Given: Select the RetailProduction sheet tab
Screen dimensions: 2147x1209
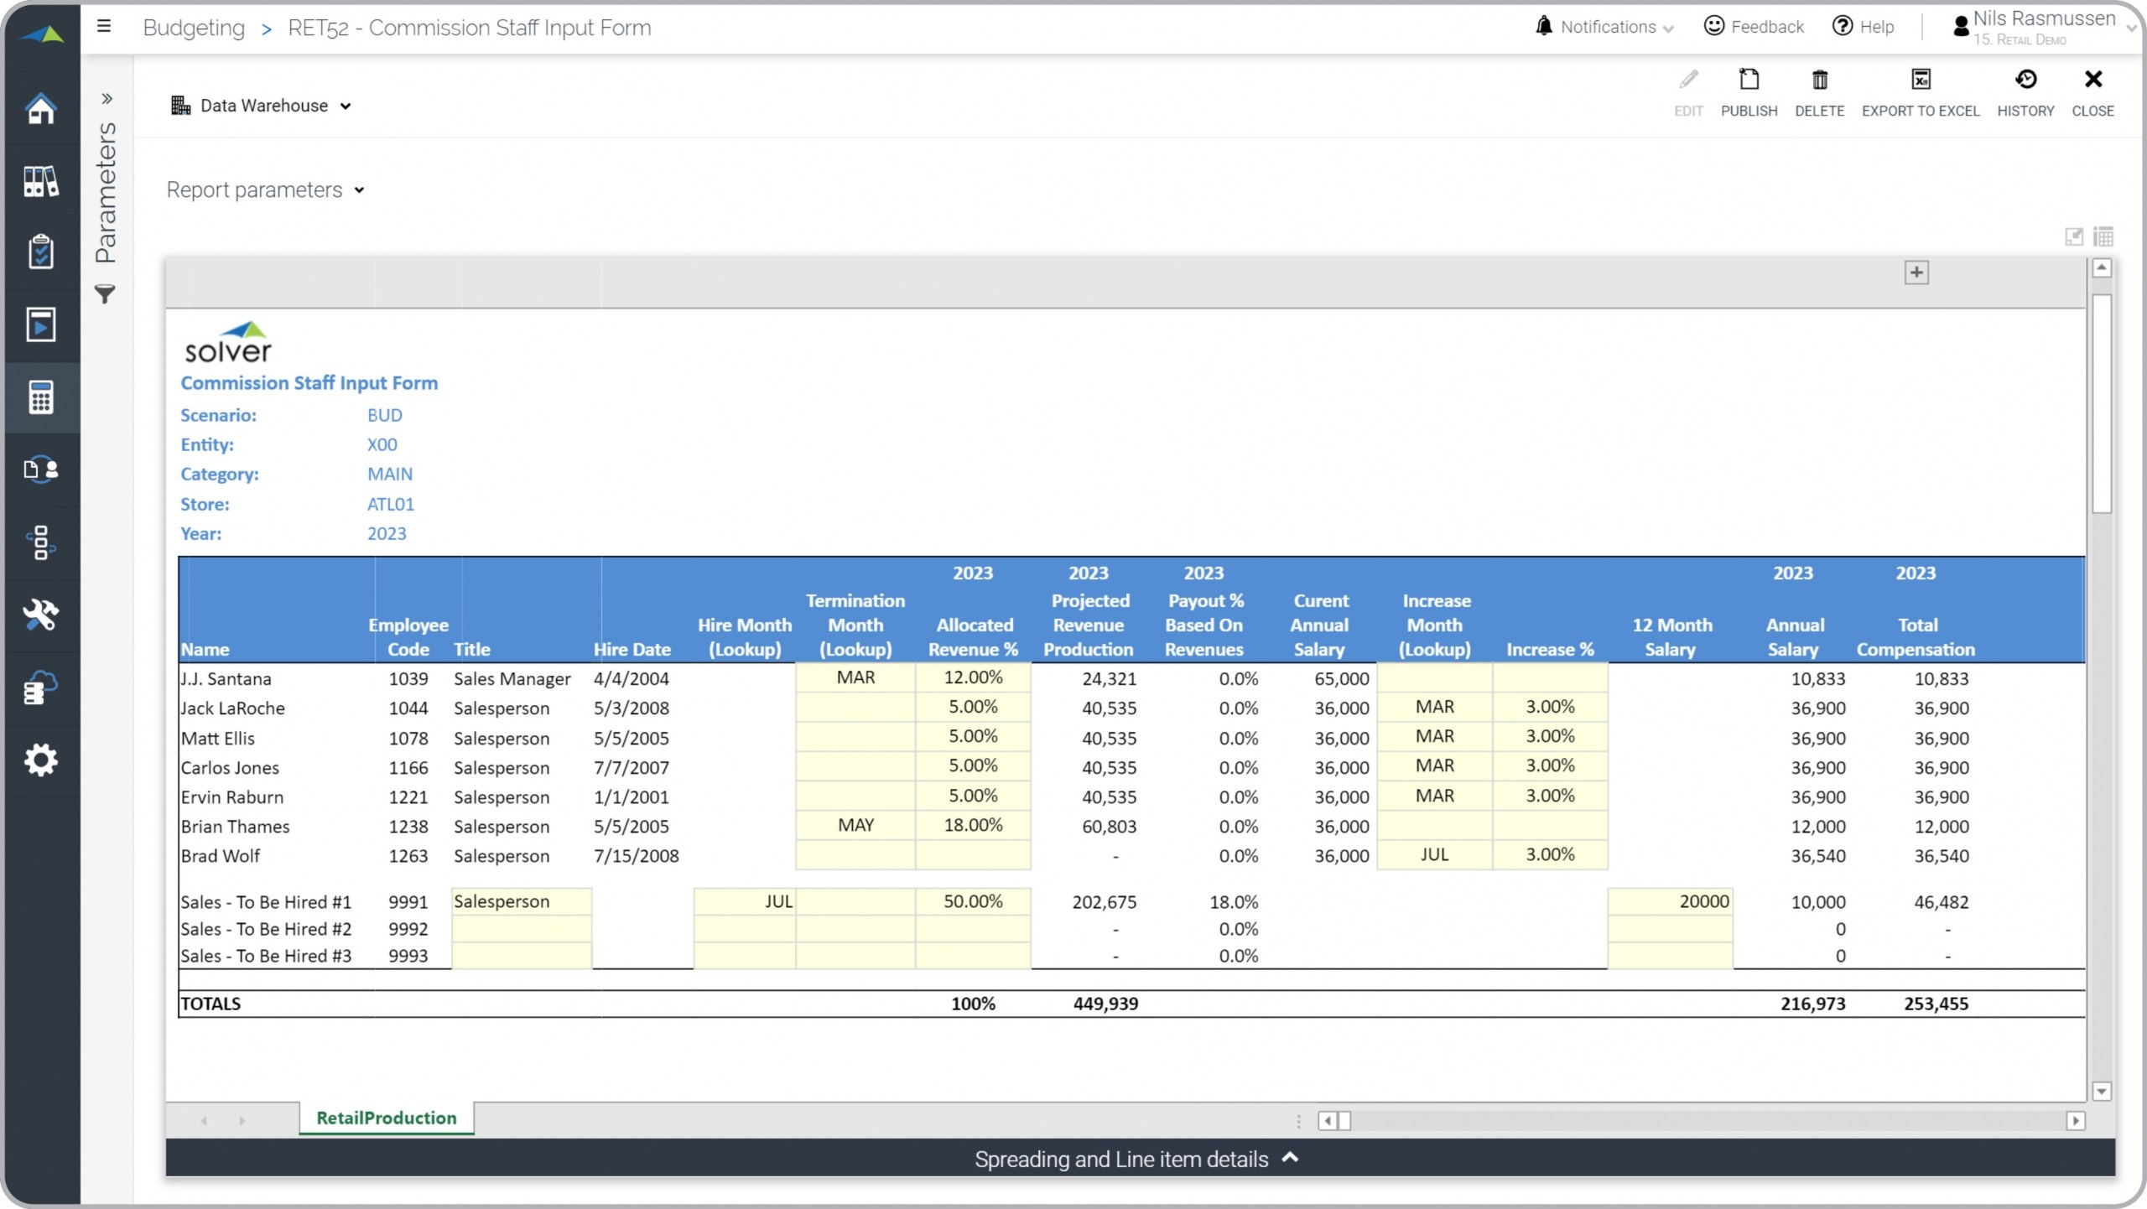Looking at the screenshot, I should pos(386,1118).
